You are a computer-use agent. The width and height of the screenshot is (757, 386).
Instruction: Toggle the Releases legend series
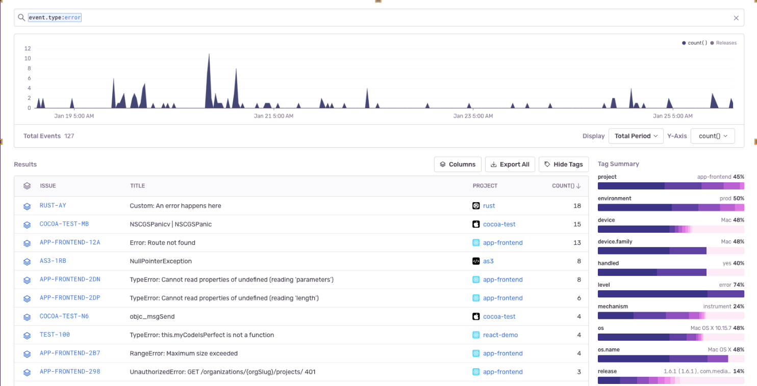point(723,43)
